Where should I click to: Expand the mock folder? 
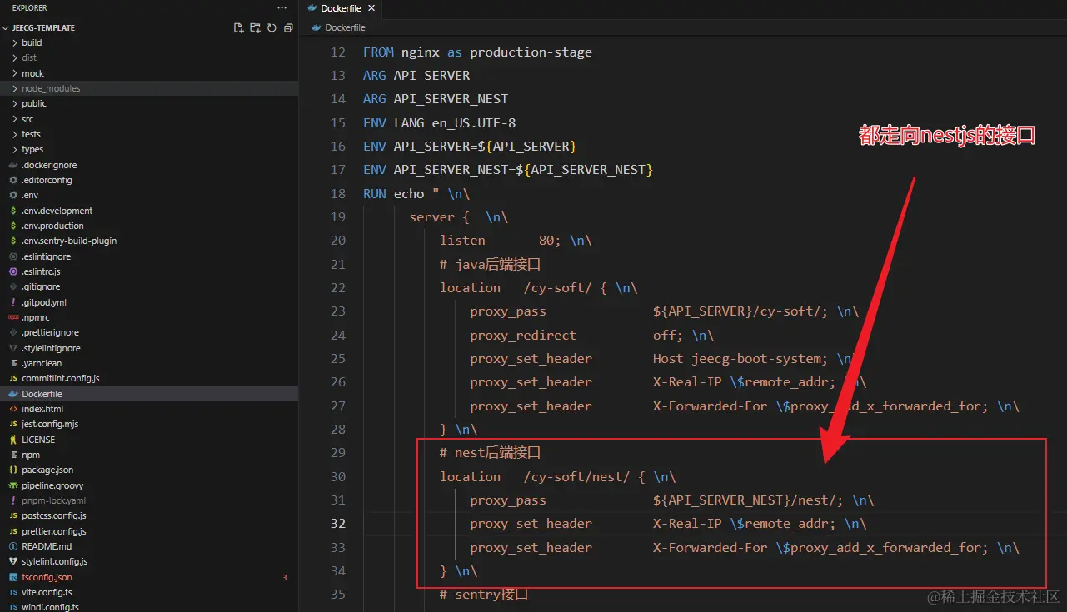(149, 73)
